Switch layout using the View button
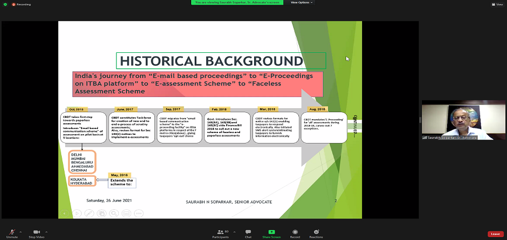 tap(497, 4)
